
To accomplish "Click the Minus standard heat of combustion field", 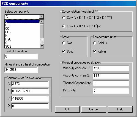I will pyautogui.click(x=21, y=70).
